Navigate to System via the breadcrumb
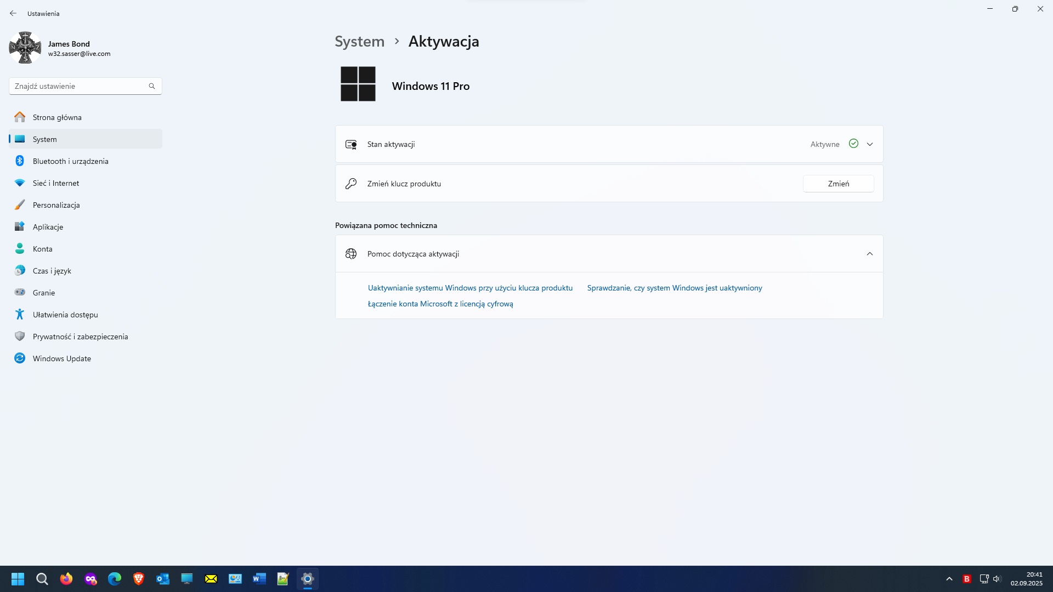 tap(360, 42)
